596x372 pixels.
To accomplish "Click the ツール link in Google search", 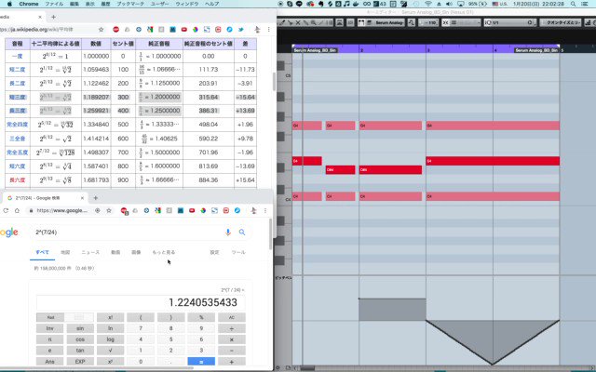I will 238,252.
